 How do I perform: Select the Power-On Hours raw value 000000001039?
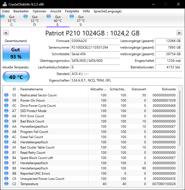point(164,100)
